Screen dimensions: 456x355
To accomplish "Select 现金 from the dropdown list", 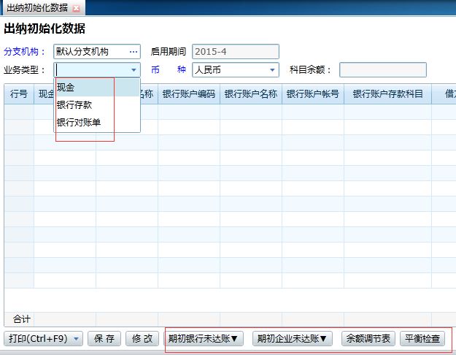I will click(x=97, y=88).
